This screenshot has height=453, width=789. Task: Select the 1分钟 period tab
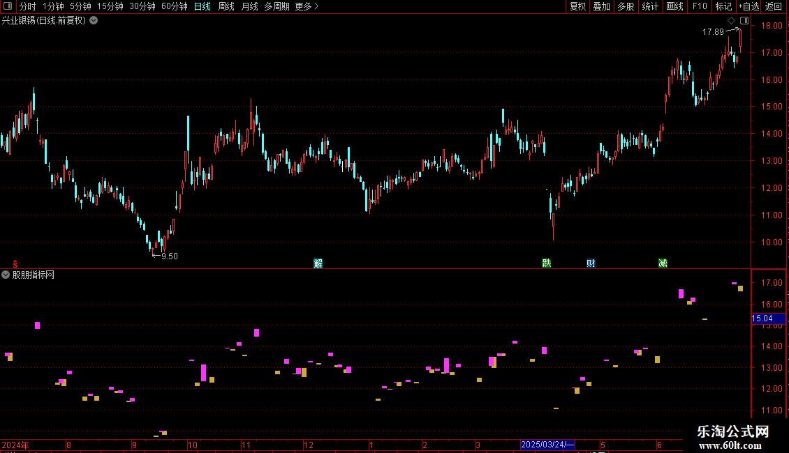53,6
